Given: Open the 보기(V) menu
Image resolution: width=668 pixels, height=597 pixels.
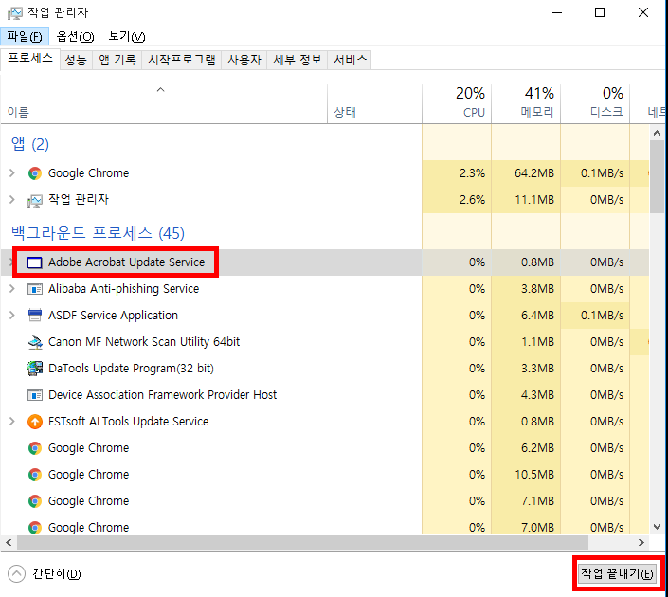Looking at the screenshot, I should (x=127, y=37).
